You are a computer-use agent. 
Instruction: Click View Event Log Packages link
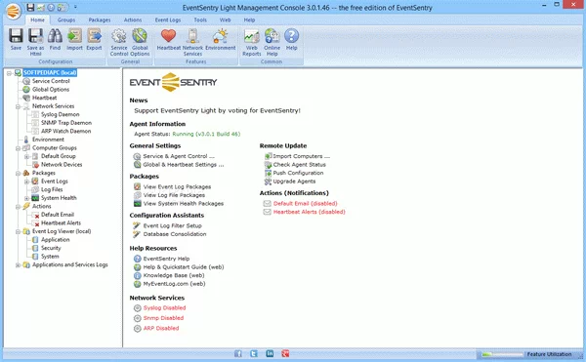[177, 186]
